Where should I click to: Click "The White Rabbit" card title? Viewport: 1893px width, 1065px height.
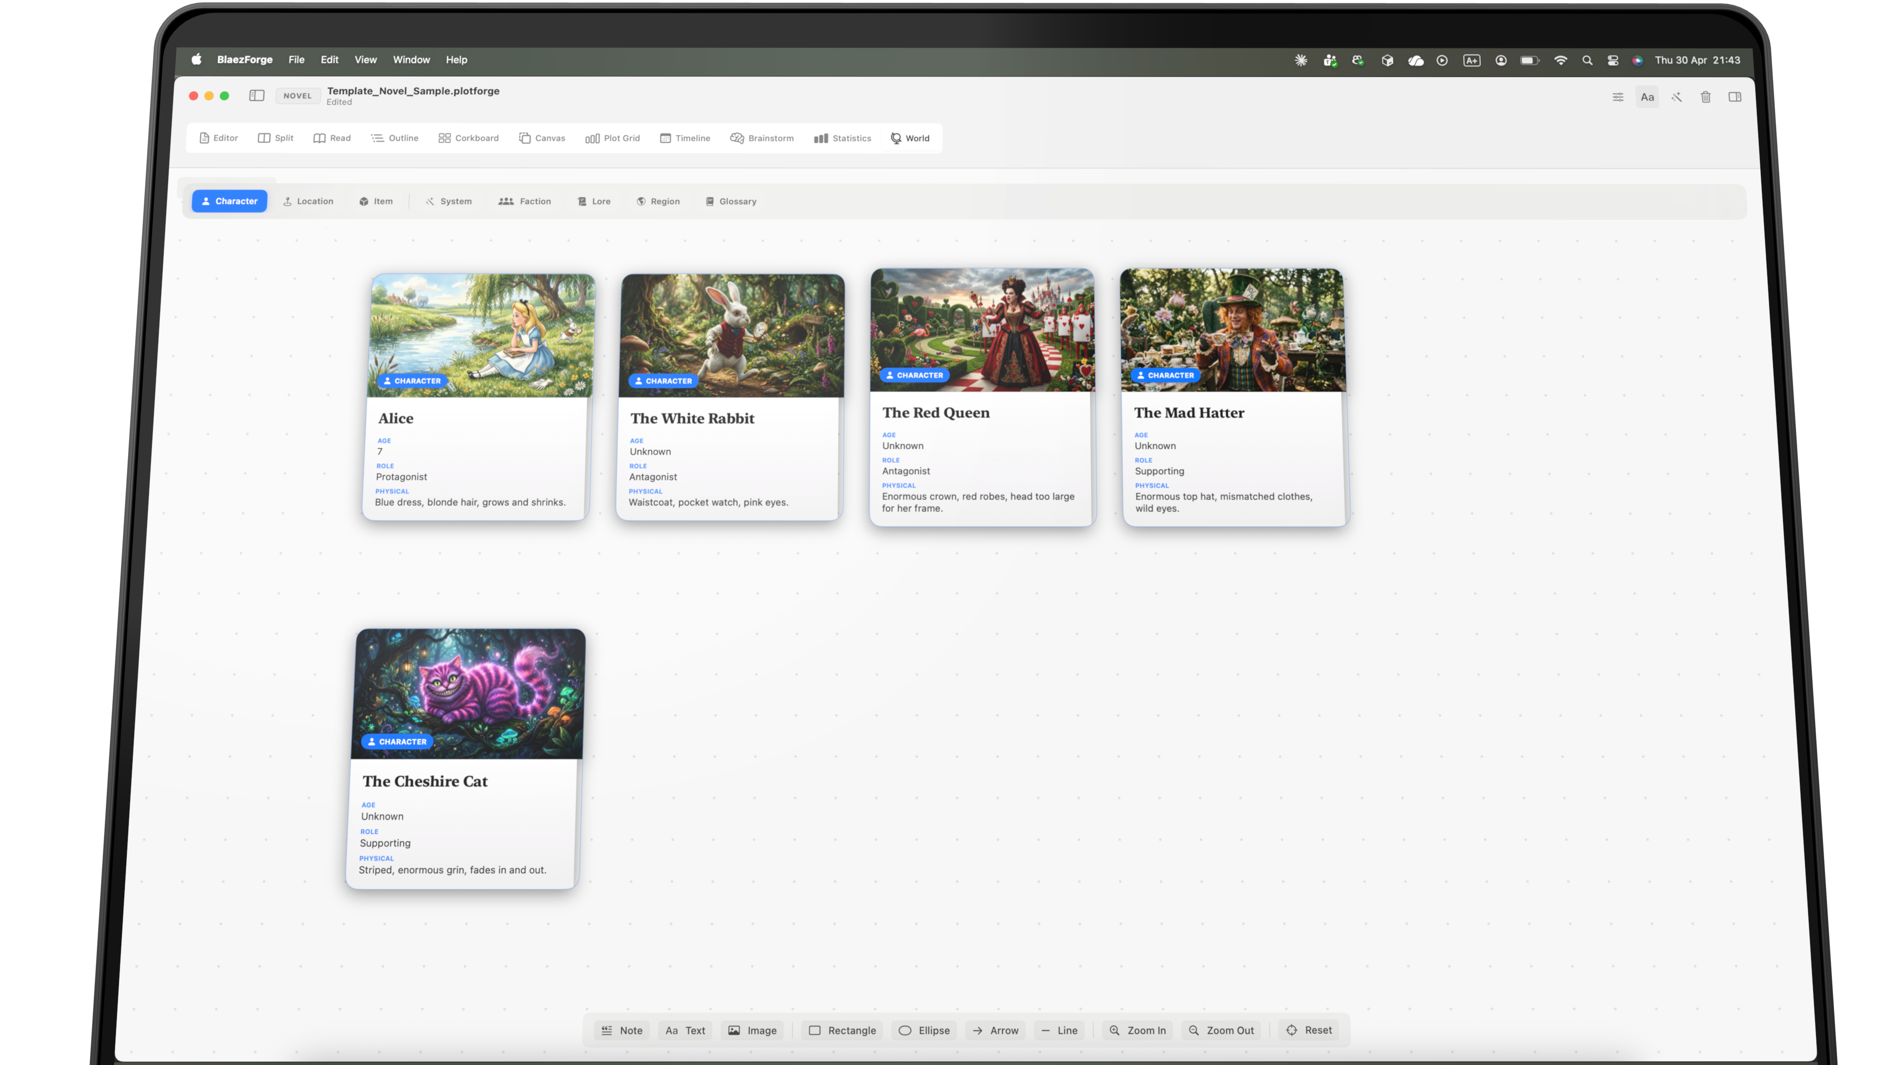(692, 418)
